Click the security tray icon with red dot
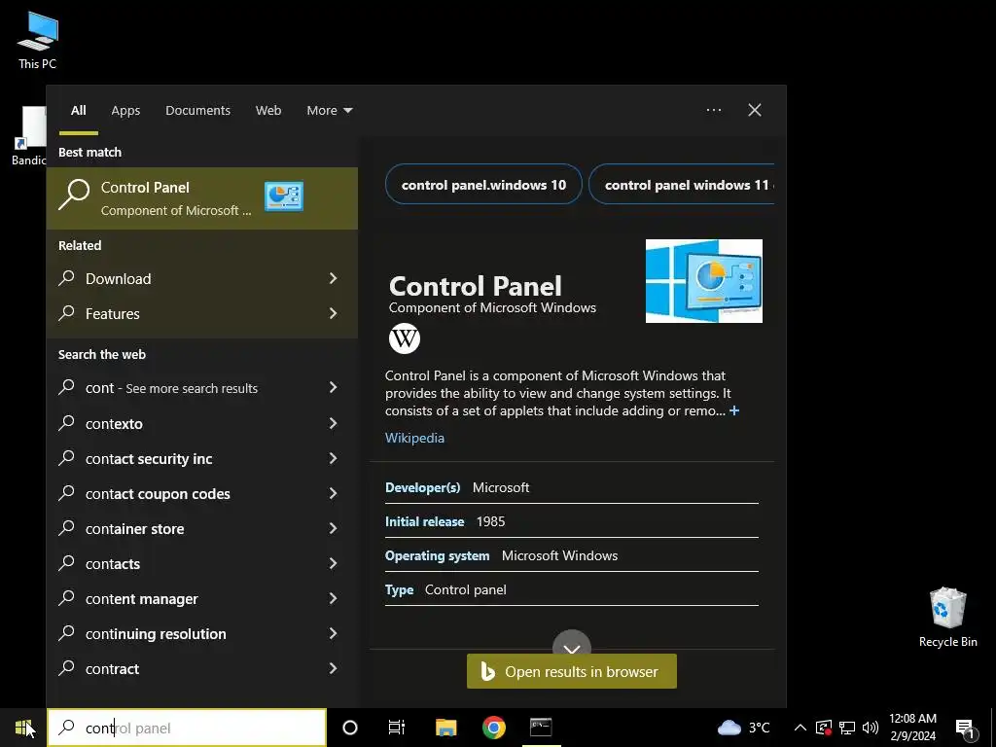 (x=823, y=728)
